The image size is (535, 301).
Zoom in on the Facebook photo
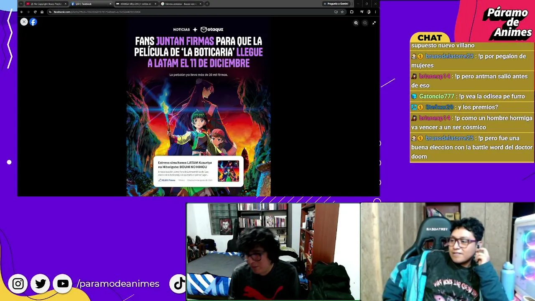[x=356, y=23]
